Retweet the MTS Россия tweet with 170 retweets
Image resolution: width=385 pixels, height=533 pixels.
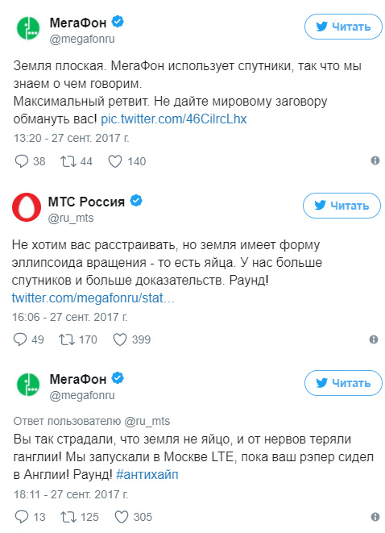pyautogui.click(x=67, y=339)
